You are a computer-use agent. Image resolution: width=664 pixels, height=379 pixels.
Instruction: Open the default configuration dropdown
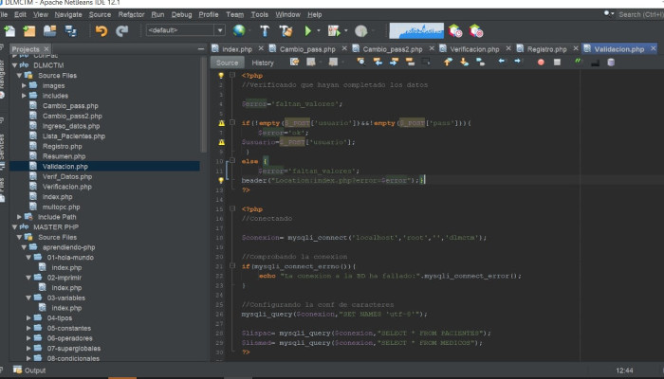pyautogui.click(x=185, y=30)
